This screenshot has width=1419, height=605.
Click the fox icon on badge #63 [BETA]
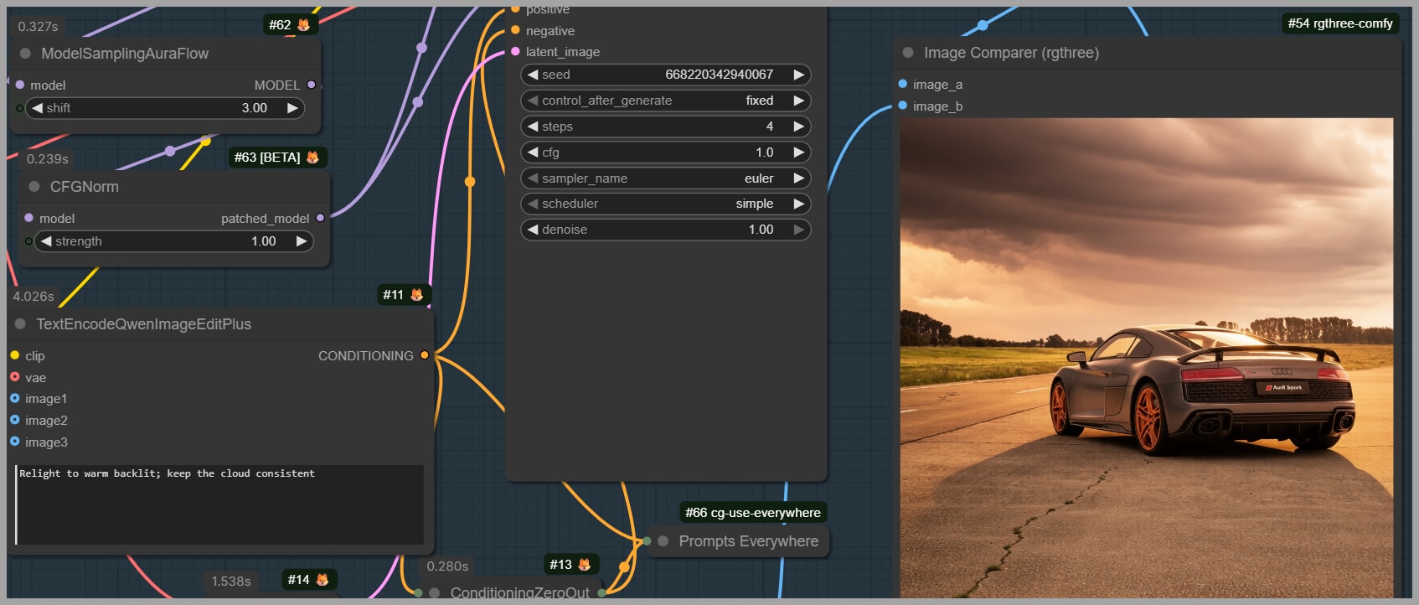[312, 158]
